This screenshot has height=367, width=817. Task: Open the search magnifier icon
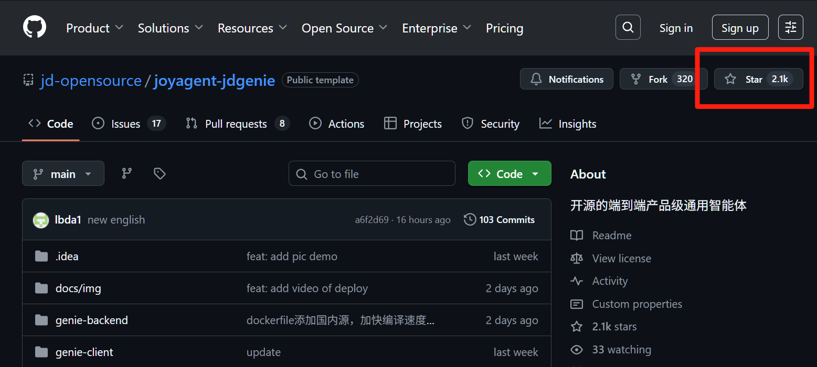[628, 28]
